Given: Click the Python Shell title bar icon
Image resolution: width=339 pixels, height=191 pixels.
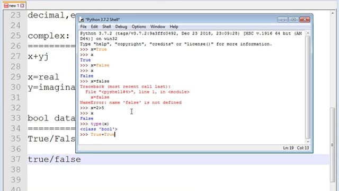Looking at the screenshot, I should [x=82, y=20].
